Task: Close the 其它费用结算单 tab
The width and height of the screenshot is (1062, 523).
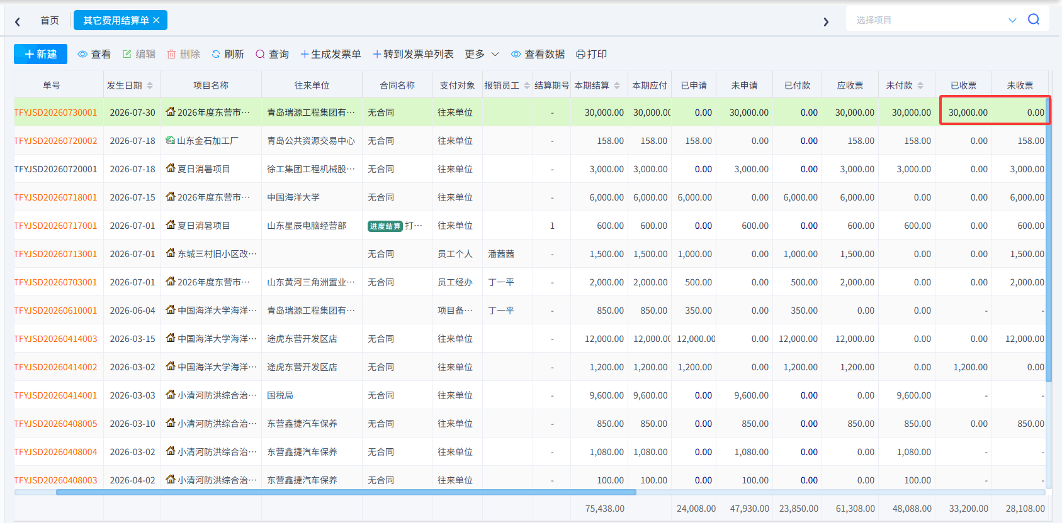Action: (156, 20)
